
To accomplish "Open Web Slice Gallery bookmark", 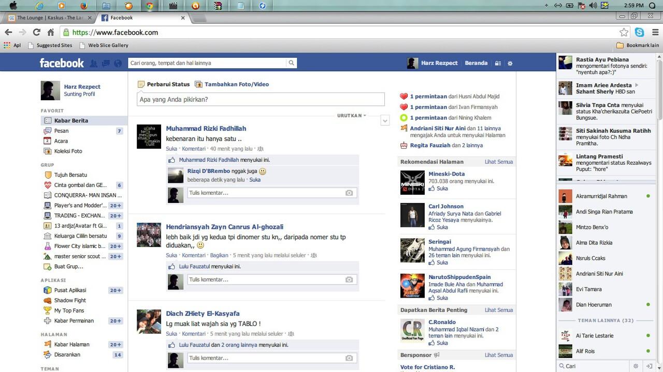I will coord(104,45).
